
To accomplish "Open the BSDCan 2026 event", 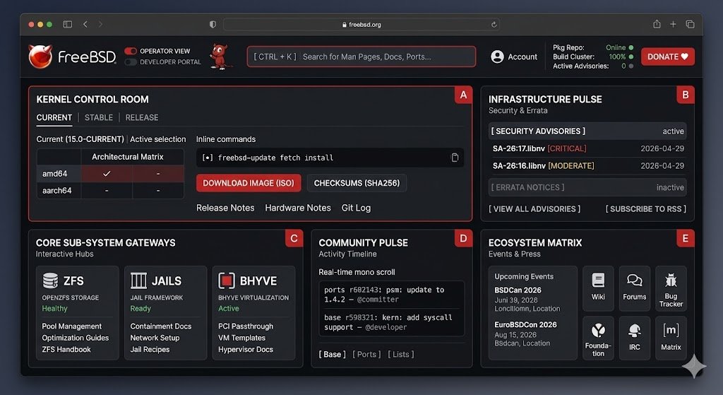I will point(527,299).
